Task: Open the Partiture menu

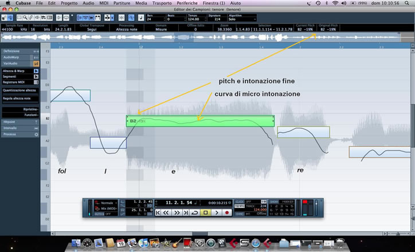Action: coord(122,3)
